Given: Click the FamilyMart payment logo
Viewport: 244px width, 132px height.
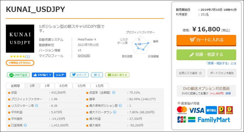Looking at the screenshot, I should pyautogui.click(x=209, y=120).
